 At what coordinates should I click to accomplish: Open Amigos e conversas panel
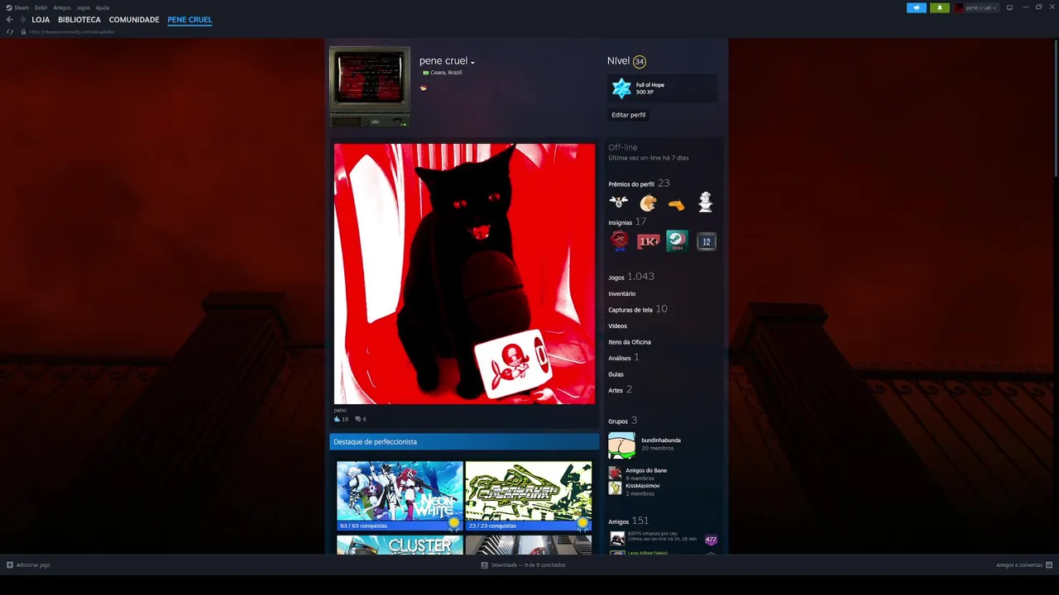pyautogui.click(x=1024, y=565)
